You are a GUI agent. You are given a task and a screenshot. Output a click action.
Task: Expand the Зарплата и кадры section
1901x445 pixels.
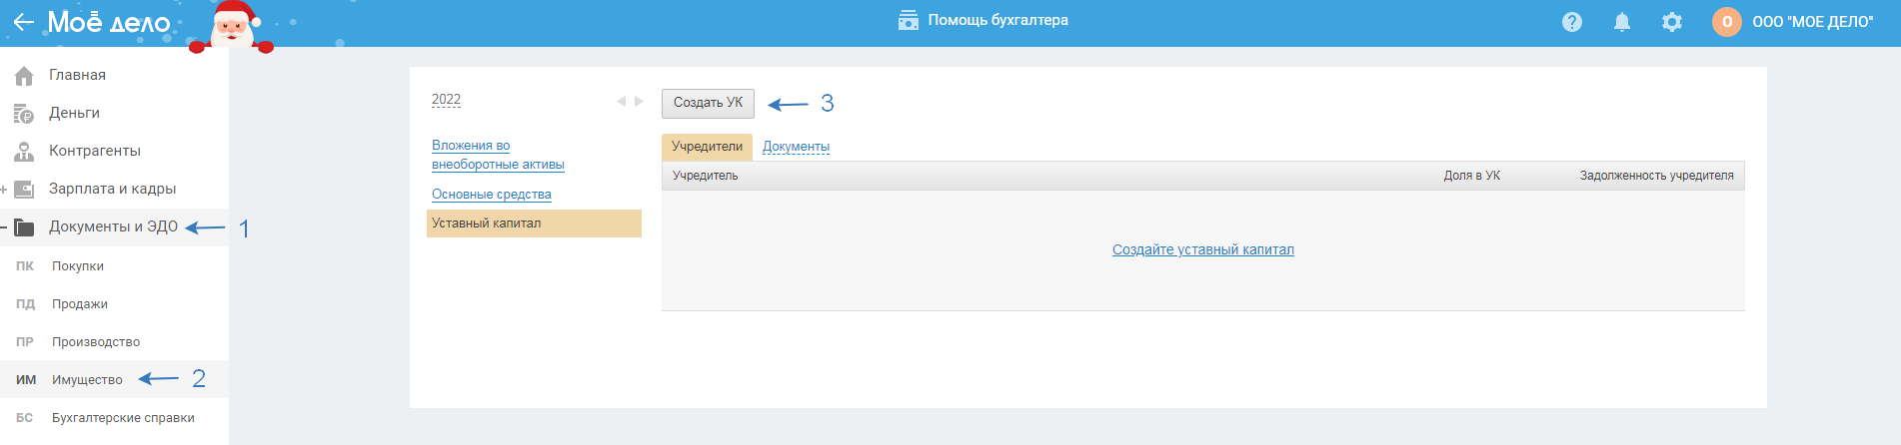(x=4, y=190)
